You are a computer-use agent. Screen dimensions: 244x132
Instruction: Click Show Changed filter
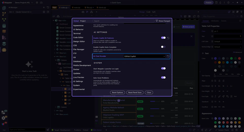[163, 21]
